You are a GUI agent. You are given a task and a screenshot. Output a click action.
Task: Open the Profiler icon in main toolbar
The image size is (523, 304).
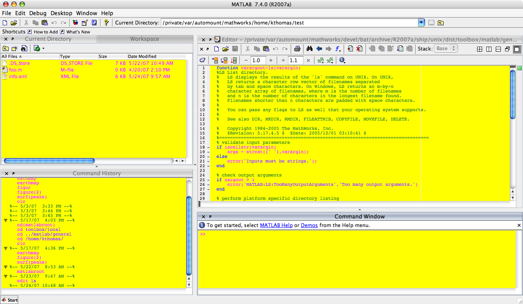coord(94,23)
